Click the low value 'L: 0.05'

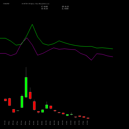pyautogui.click(x=65, y=9)
